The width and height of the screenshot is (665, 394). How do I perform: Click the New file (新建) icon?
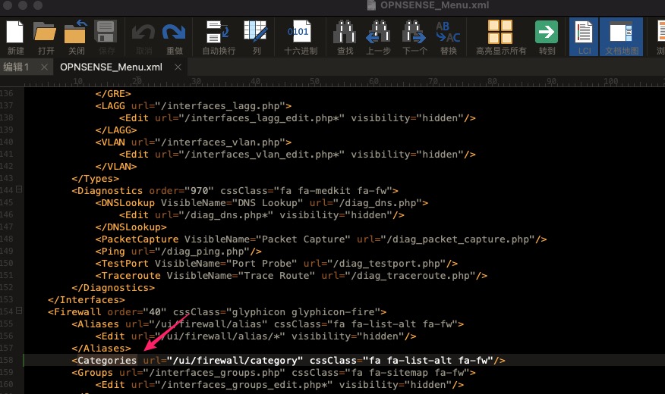click(x=16, y=33)
